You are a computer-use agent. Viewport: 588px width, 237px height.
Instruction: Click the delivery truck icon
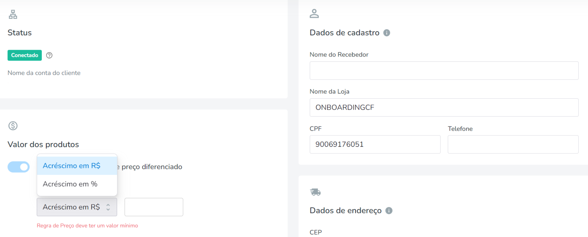click(x=315, y=192)
